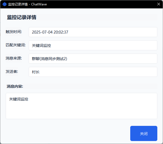Select the 匹配关键词 field containing 关键词监控
Image resolution: width=163 pixels, height=144 pixels.
pos(93,45)
